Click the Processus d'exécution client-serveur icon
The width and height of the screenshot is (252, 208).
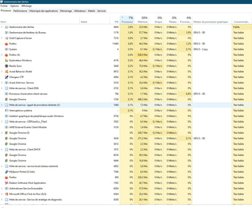pos(6,94)
